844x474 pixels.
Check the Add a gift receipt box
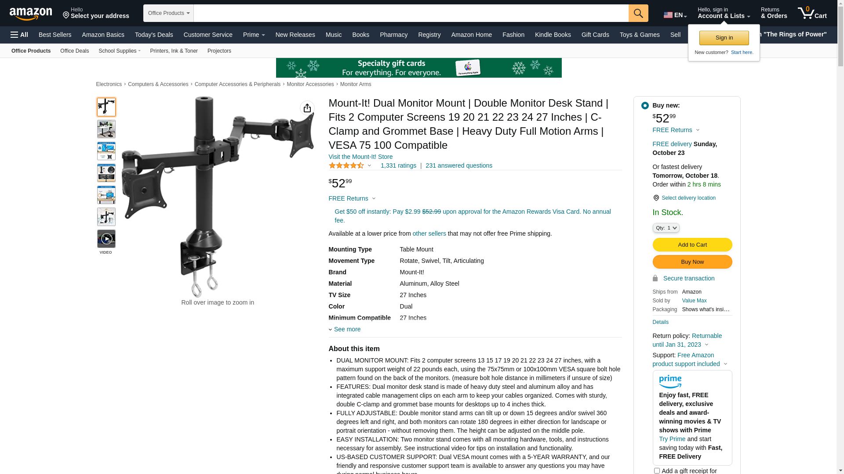pos(657,470)
